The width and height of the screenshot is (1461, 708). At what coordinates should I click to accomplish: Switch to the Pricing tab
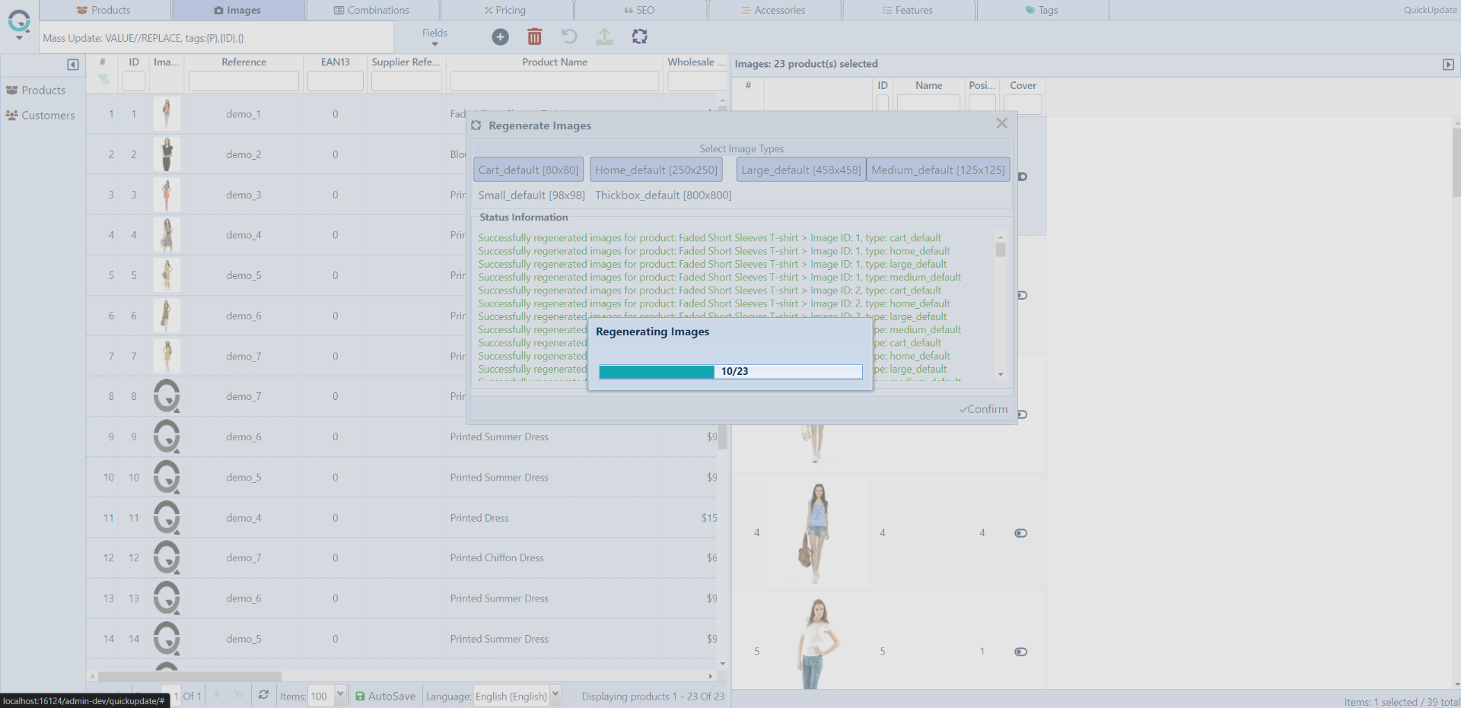coord(505,10)
